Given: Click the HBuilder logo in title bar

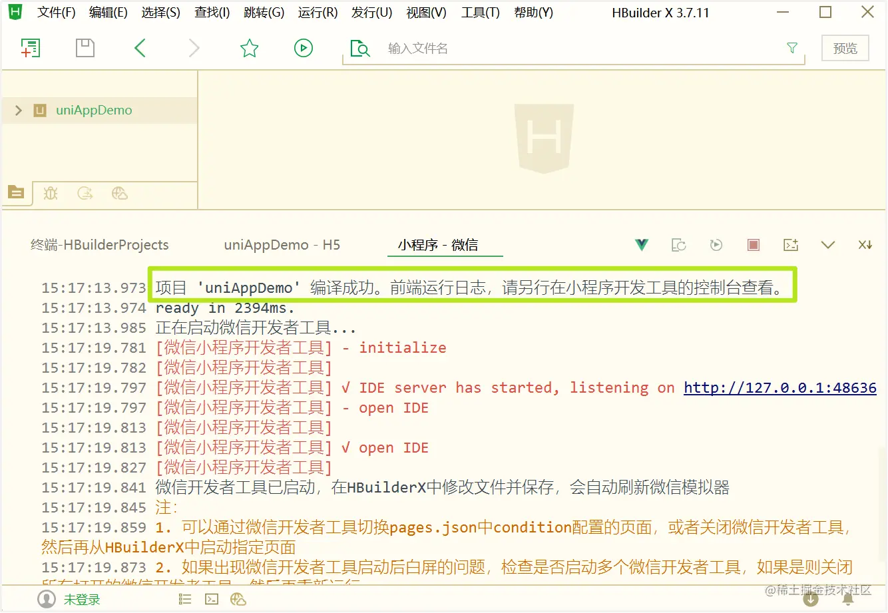Looking at the screenshot, I should tap(15, 12).
